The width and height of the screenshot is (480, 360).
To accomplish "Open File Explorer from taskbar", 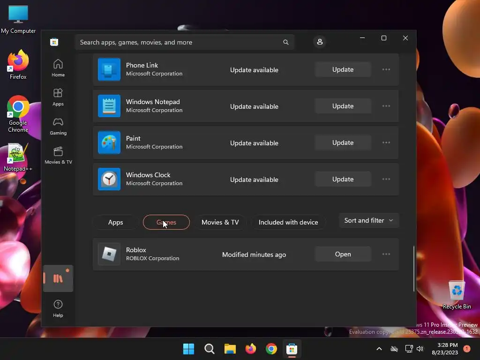I will [230, 349].
